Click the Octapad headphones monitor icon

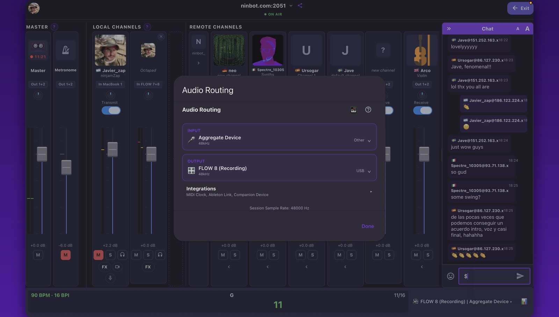click(x=160, y=255)
